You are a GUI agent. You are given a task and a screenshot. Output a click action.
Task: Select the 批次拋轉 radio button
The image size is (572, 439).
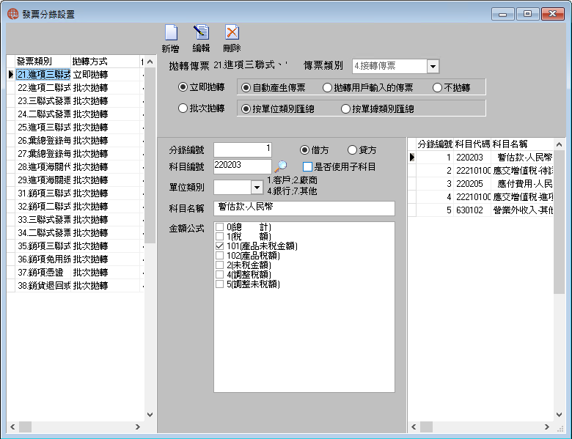(x=183, y=108)
